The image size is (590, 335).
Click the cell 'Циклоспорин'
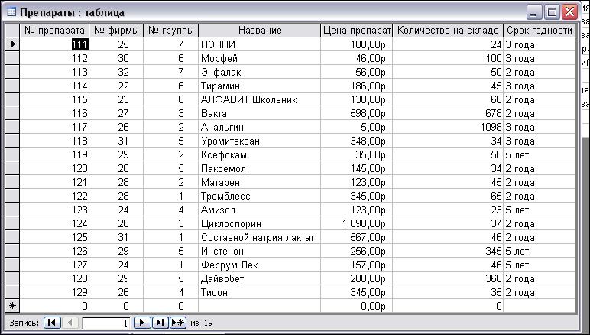pyautogui.click(x=260, y=223)
